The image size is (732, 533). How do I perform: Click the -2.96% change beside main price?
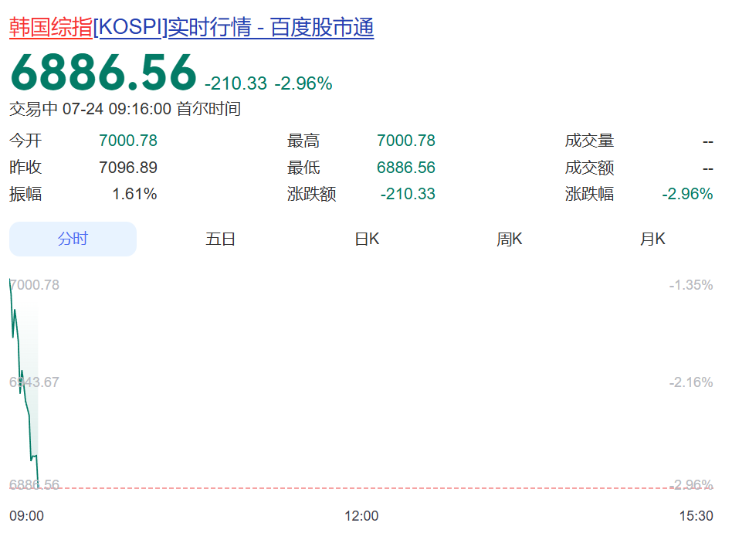pos(303,83)
